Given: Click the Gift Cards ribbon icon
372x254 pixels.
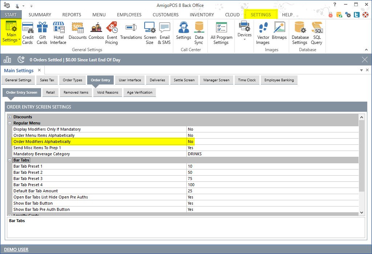Looking at the screenshot, I should 42,33.
